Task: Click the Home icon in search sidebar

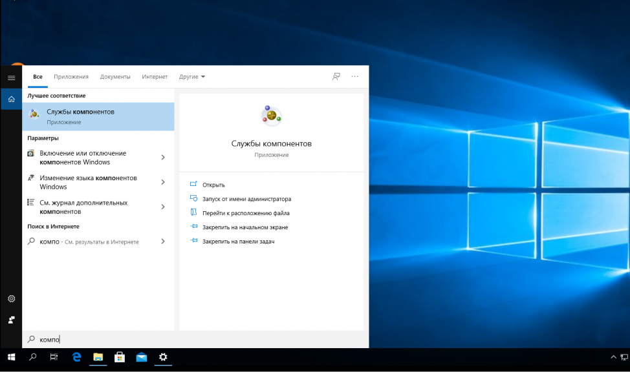Action: tap(11, 99)
